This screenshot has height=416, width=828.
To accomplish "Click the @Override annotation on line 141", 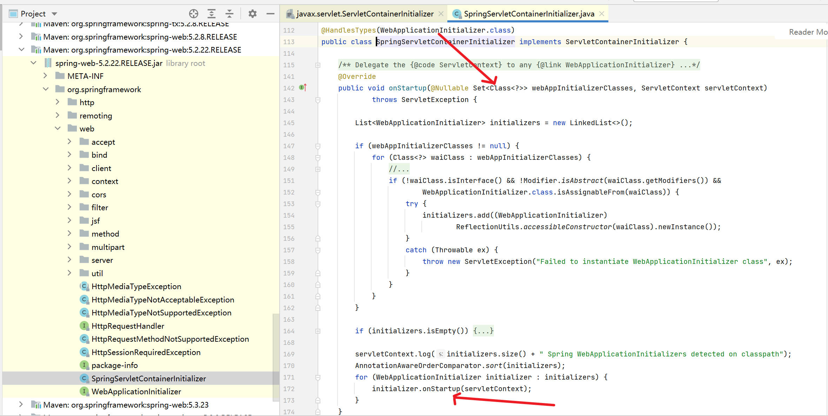I will coord(357,76).
